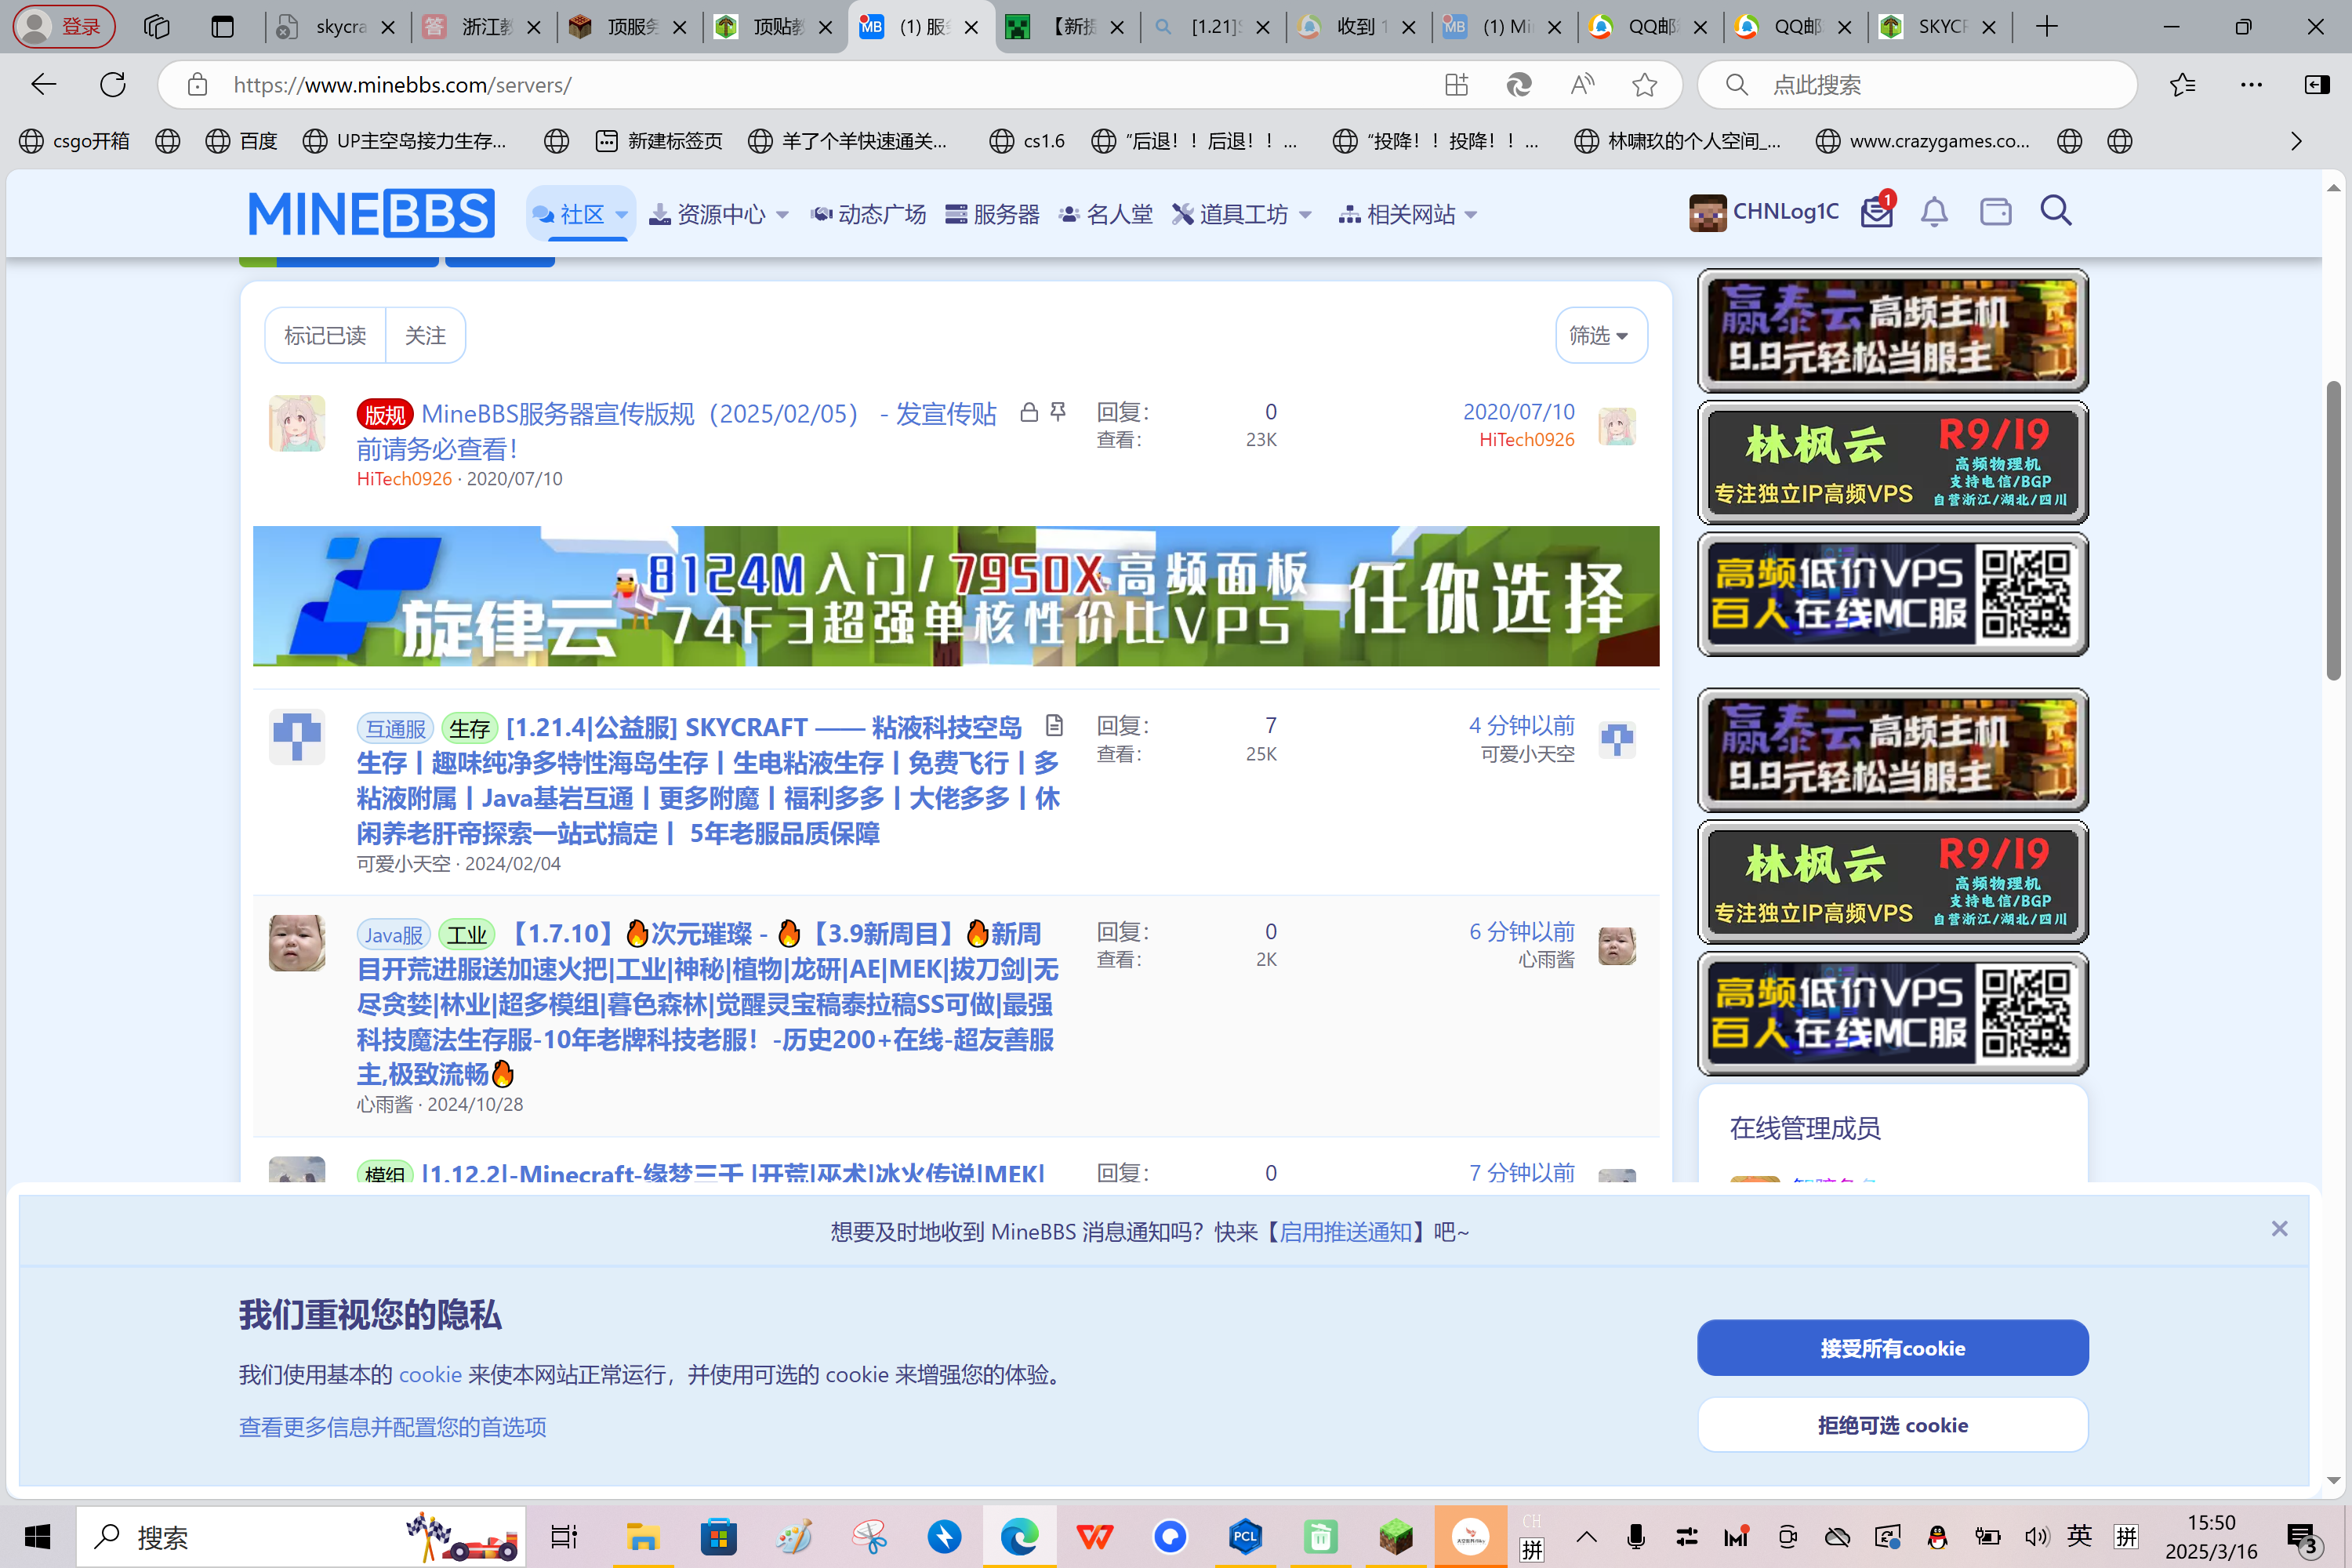Click the site search magnifier icon
Viewport: 2352px width, 1568px height.
[x=2056, y=212]
